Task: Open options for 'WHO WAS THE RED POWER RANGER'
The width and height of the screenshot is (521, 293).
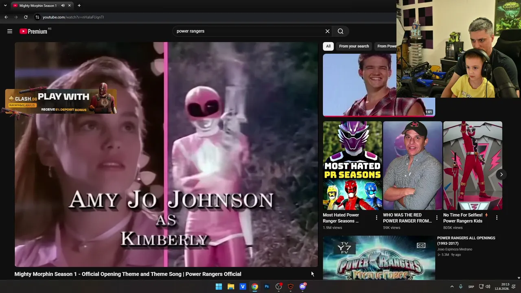Action: pos(437,218)
